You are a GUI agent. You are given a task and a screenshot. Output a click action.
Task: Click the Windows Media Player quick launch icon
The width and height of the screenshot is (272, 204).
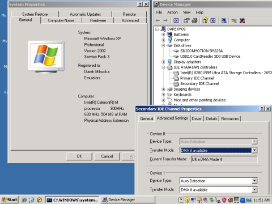pos(39,200)
